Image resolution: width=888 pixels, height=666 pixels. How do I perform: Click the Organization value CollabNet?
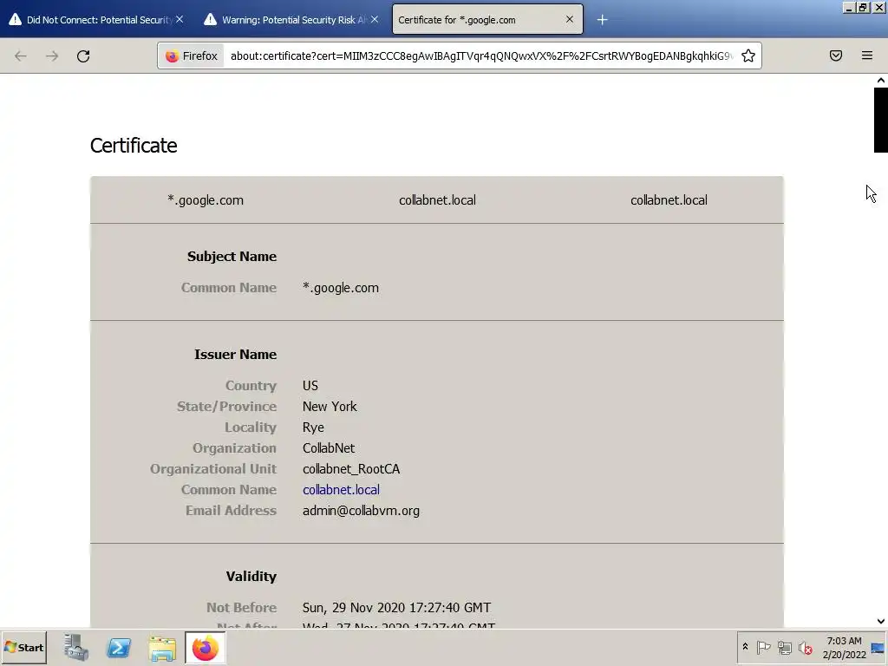tap(329, 448)
